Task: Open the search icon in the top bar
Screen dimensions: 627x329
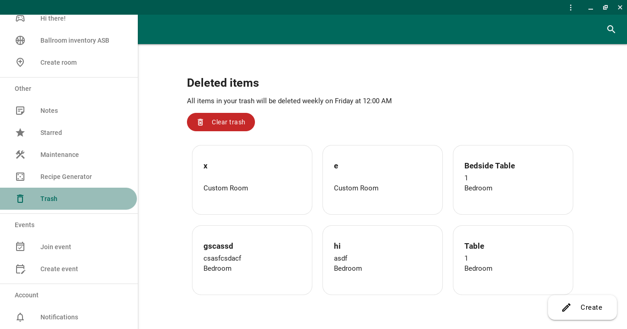Action: tap(611, 29)
